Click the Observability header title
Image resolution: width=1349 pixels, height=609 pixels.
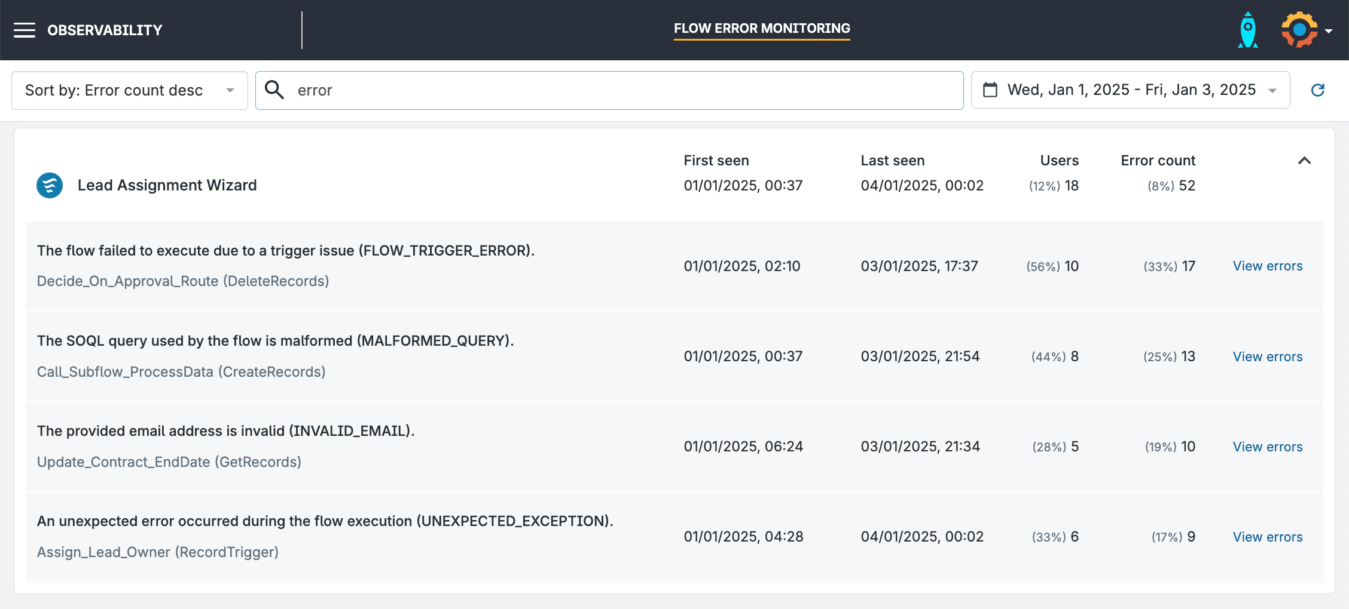[105, 30]
